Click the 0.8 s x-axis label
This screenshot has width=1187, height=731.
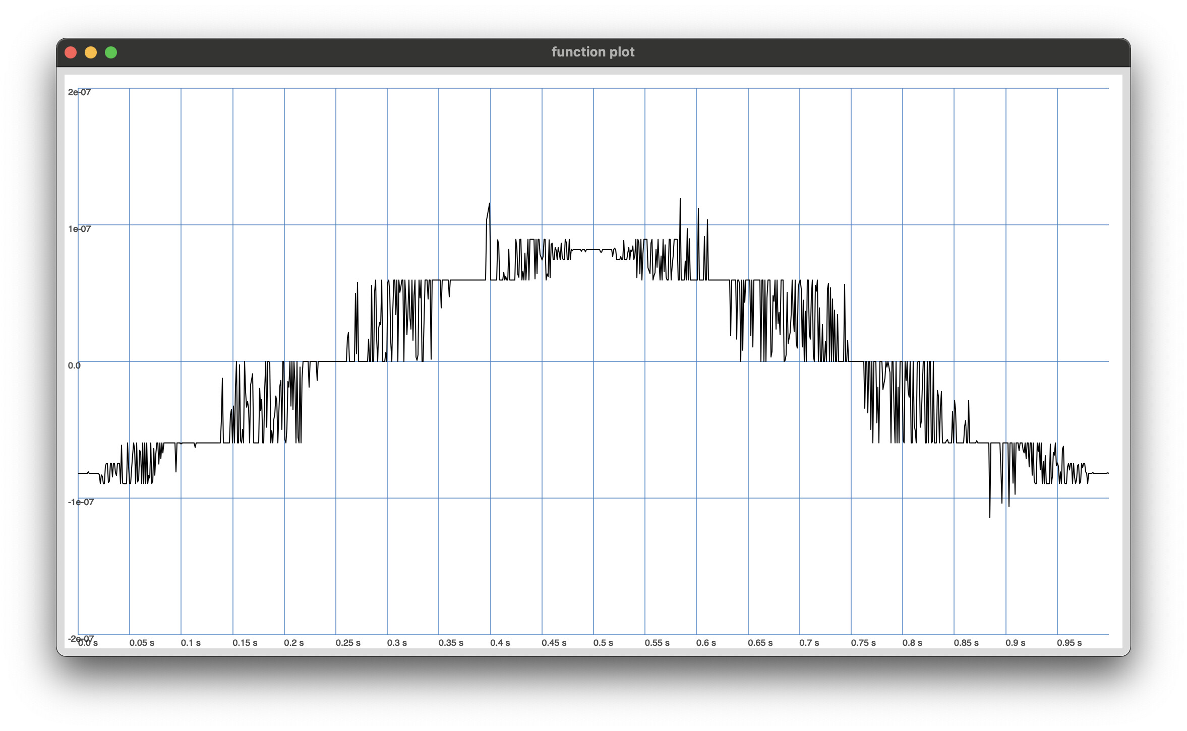coord(912,643)
